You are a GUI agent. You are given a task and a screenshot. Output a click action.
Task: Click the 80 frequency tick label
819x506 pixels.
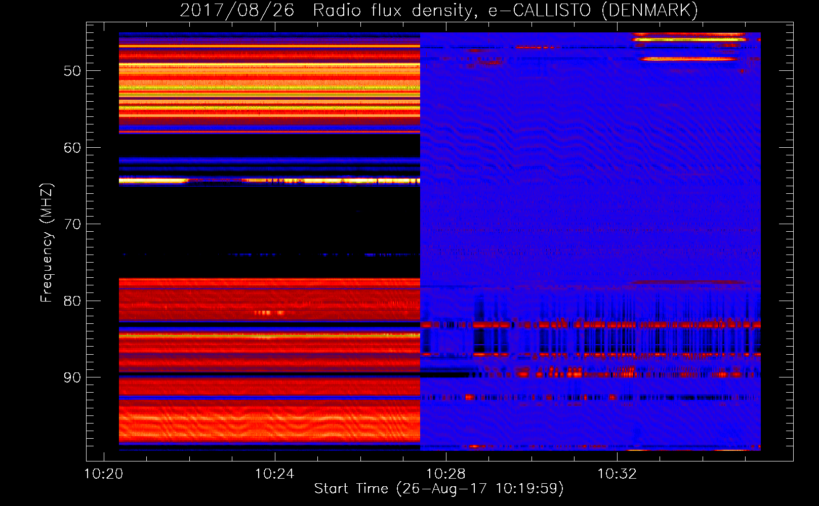point(72,301)
